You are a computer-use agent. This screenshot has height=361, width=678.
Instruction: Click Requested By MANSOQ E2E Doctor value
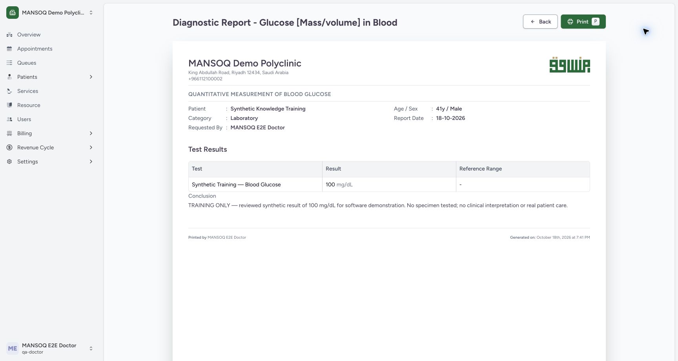tap(257, 127)
